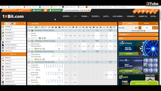Open the Venezuela Primera Division league
161x91 pixels.
pyautogui.click(x=45, y=30)
